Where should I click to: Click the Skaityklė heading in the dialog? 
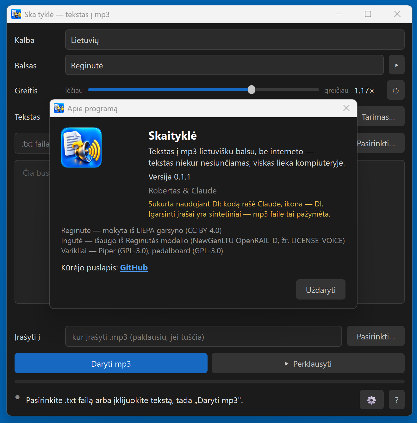click(172, 136)
